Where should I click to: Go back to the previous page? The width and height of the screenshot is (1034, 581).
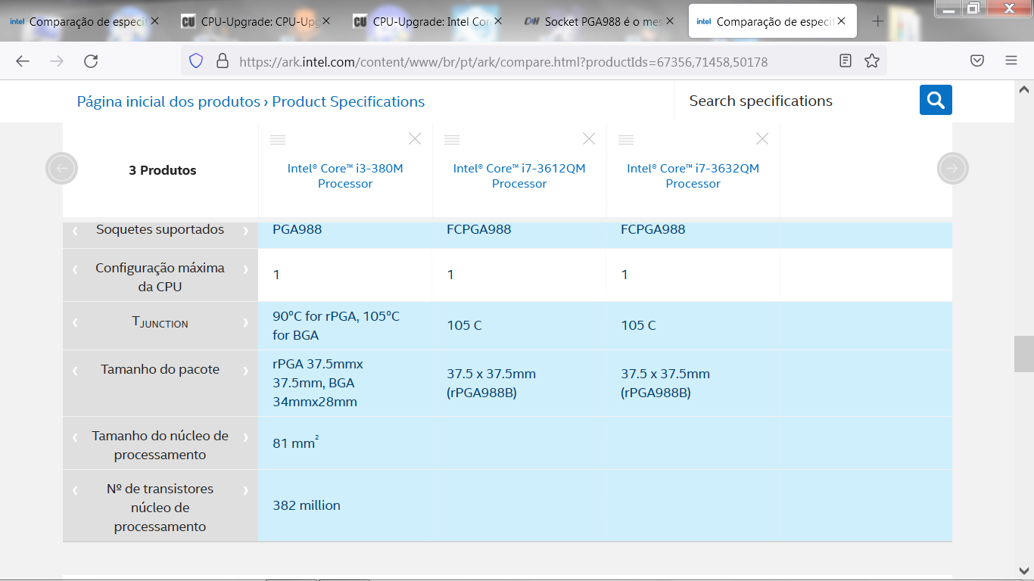click(23, 61)
